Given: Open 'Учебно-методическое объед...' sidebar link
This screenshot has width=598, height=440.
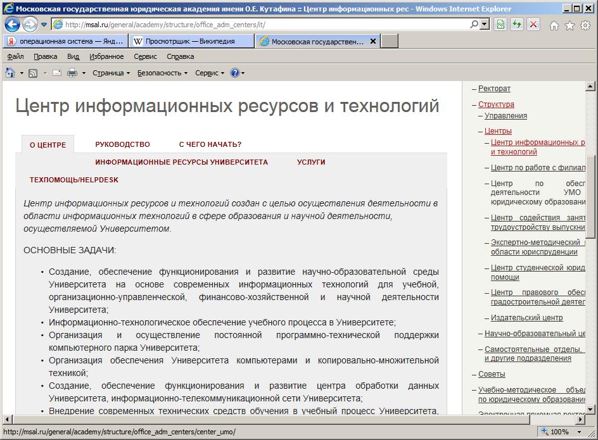Looking at the screenshot, I should [531, 394].
